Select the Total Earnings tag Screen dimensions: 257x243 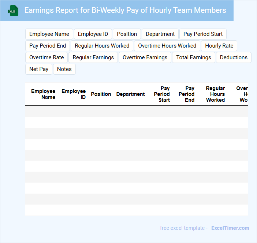coord(194,57)
